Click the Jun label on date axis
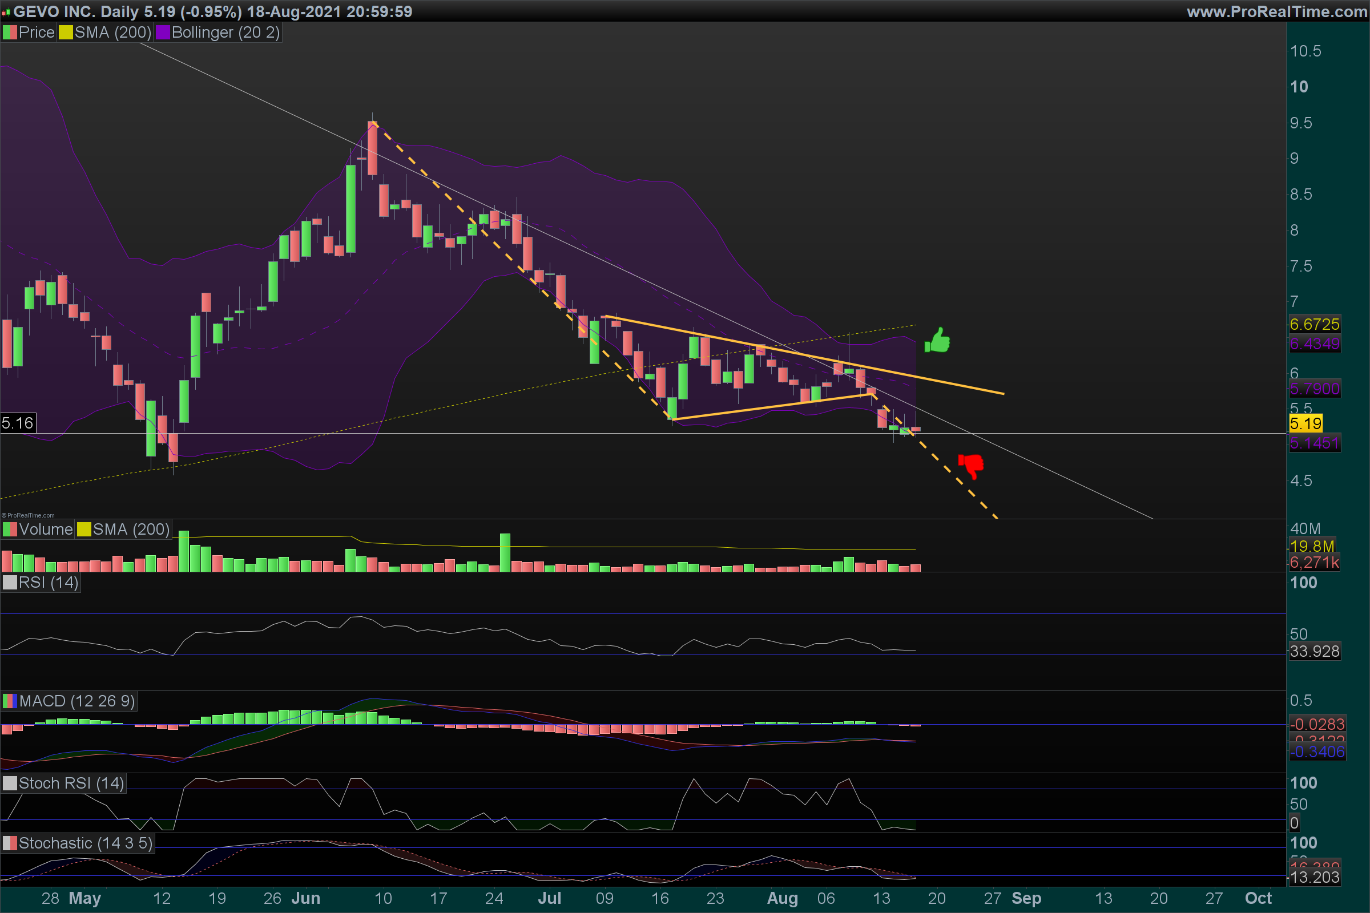This screenshot has width=1370, height=913. pyautogui.click(x=306, y=898)
